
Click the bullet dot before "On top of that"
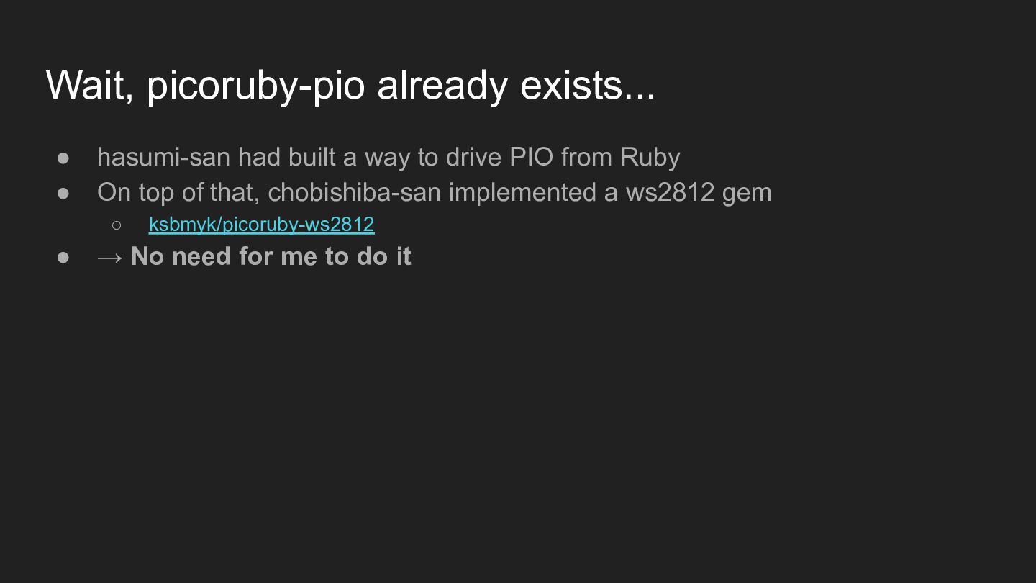pos(63,193)
